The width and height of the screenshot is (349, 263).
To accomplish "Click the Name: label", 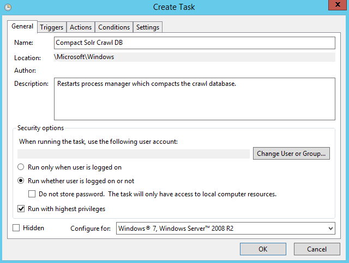I will tap(23, 43).
